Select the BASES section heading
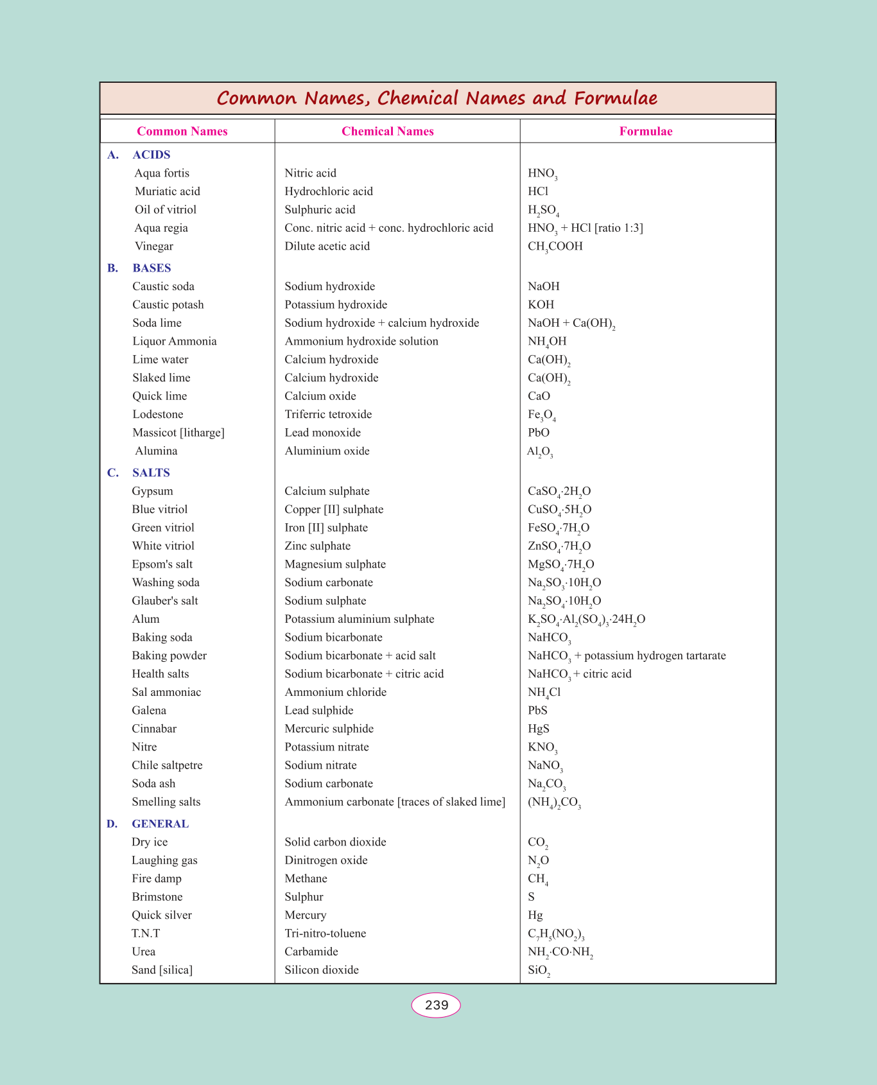This screenshot has width=877, height=1085. (152, 268)
